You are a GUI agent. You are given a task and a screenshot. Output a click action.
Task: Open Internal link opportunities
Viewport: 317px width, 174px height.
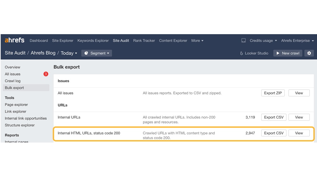26,118
